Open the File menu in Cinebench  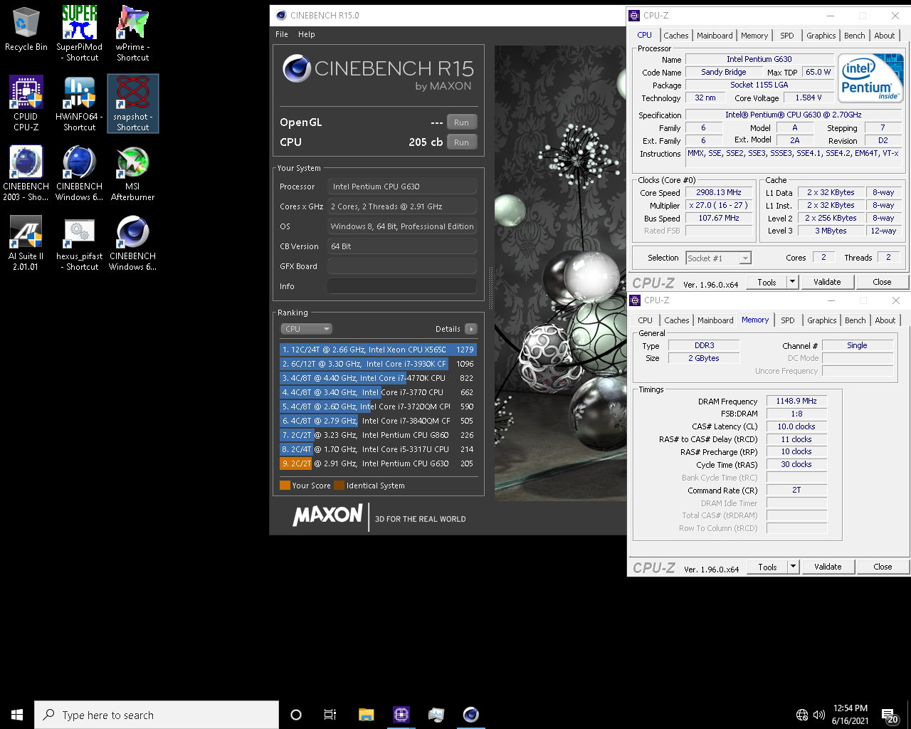[282, 34]
